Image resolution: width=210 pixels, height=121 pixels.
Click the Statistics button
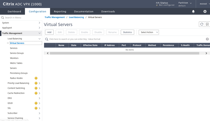click(x=127, y=32)
